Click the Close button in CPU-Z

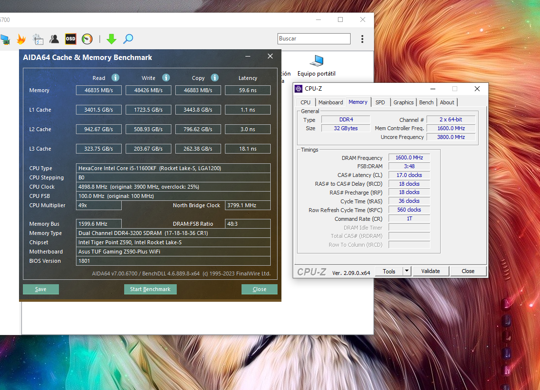click(468, 272)
